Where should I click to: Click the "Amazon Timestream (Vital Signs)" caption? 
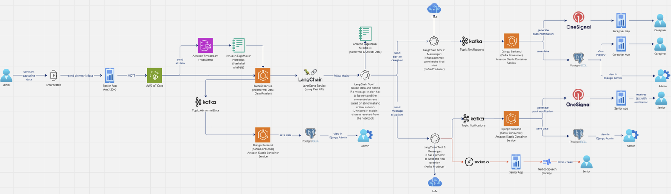[x=205, y=58]
